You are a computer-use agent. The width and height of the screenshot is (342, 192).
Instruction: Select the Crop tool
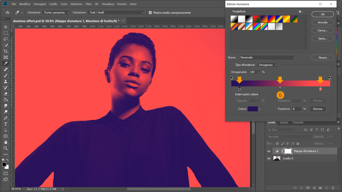coord(6,51)
